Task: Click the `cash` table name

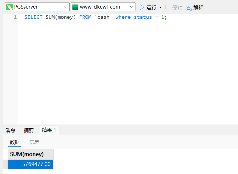Action: pyautogui.click(x=103, y=17)
